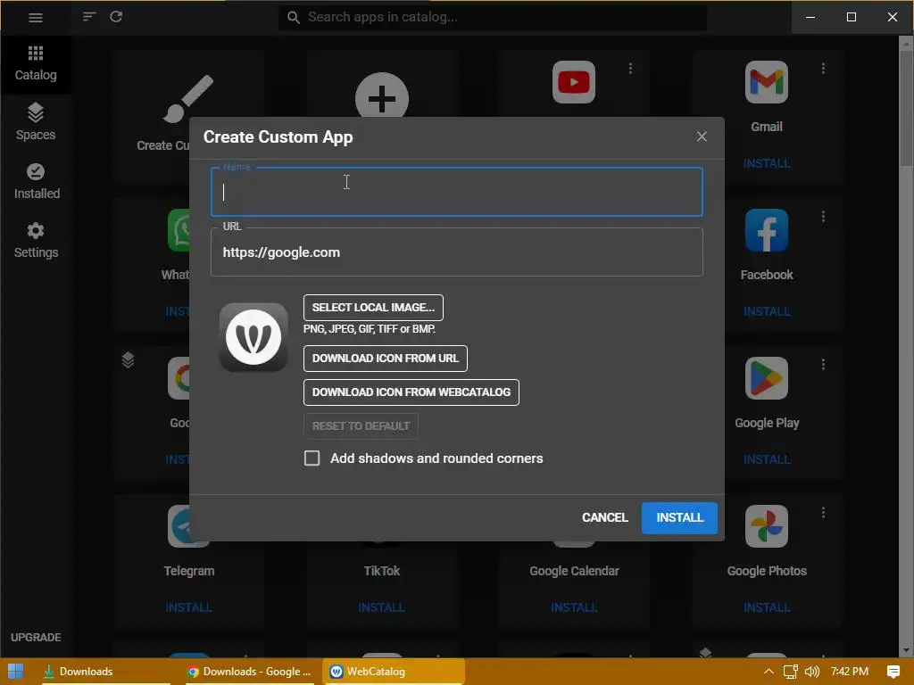Screen dimensions: 914x685
Task: Enable Add shadows and rounded corners checkbox
Action: coord(312,458)
